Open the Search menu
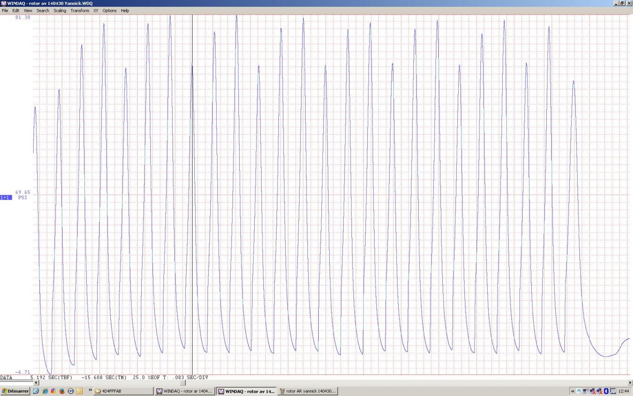 (43, 10)
